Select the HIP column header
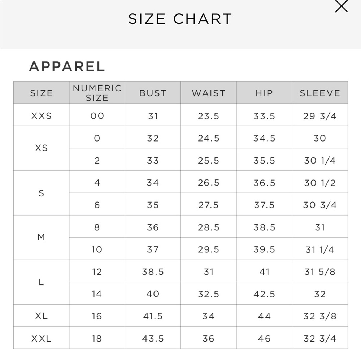361x361 pixels. [264, 93]
